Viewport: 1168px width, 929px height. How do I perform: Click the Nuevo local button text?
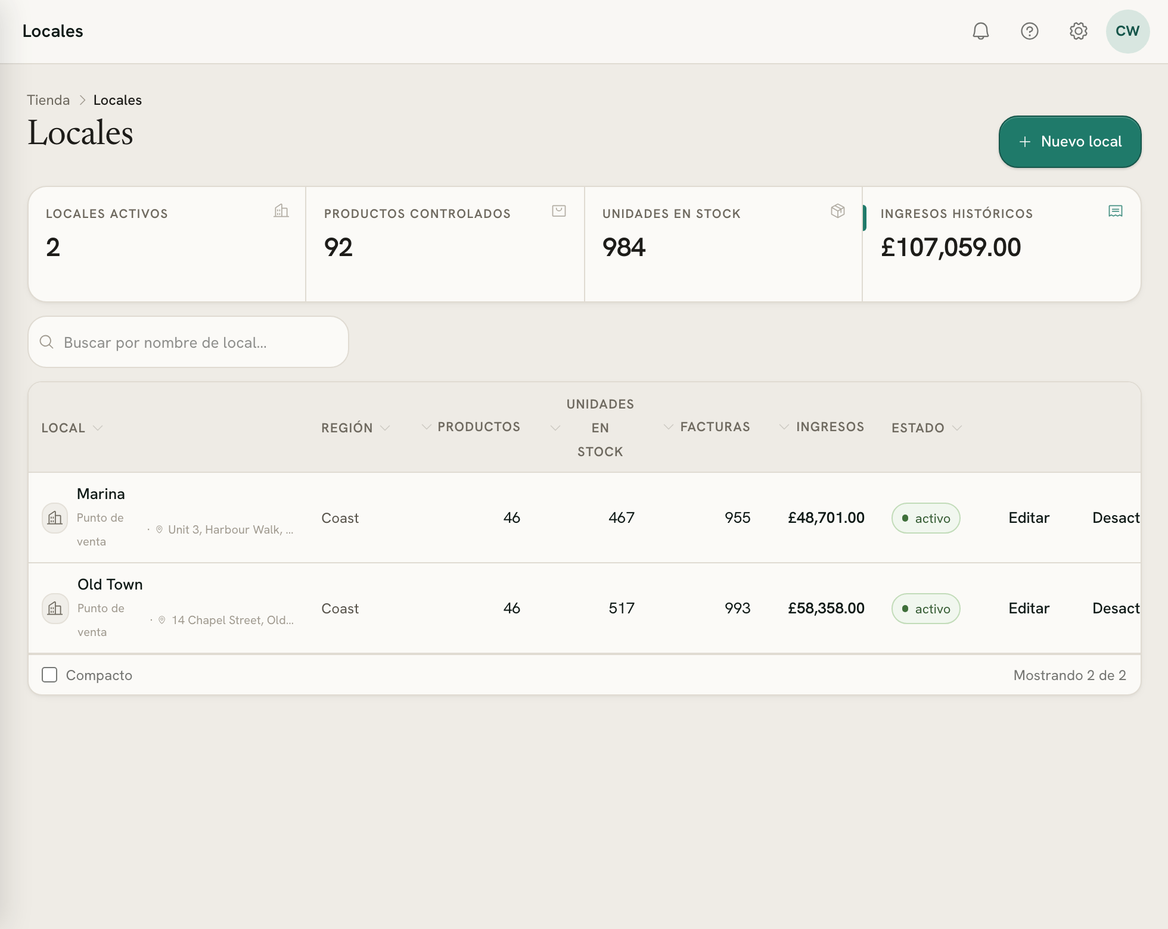pos(1081,142)
